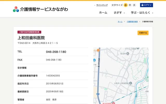Go to ホーム in the main menu

pos(103,13)
